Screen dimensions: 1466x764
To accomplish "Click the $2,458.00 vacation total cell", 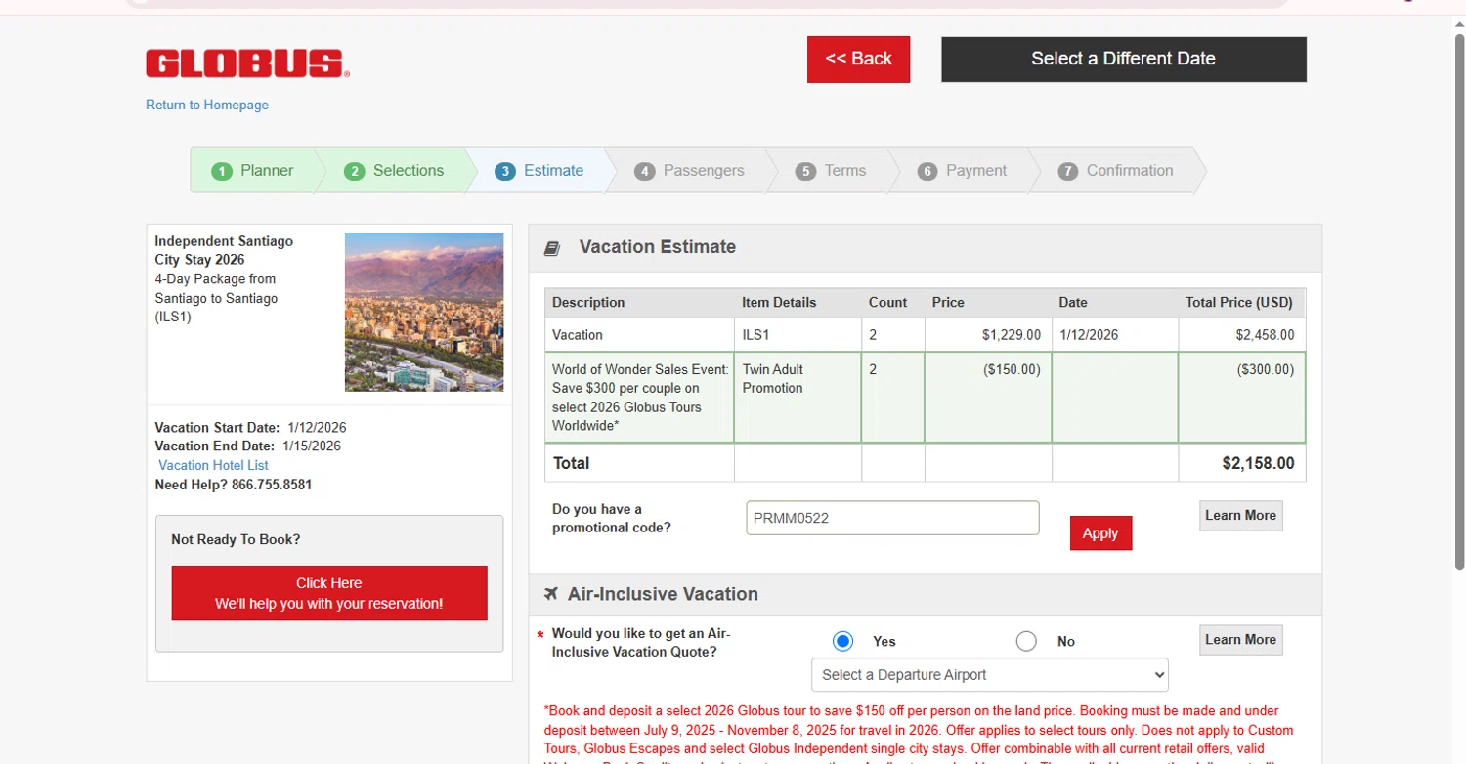I will (x=1242, y=334).
